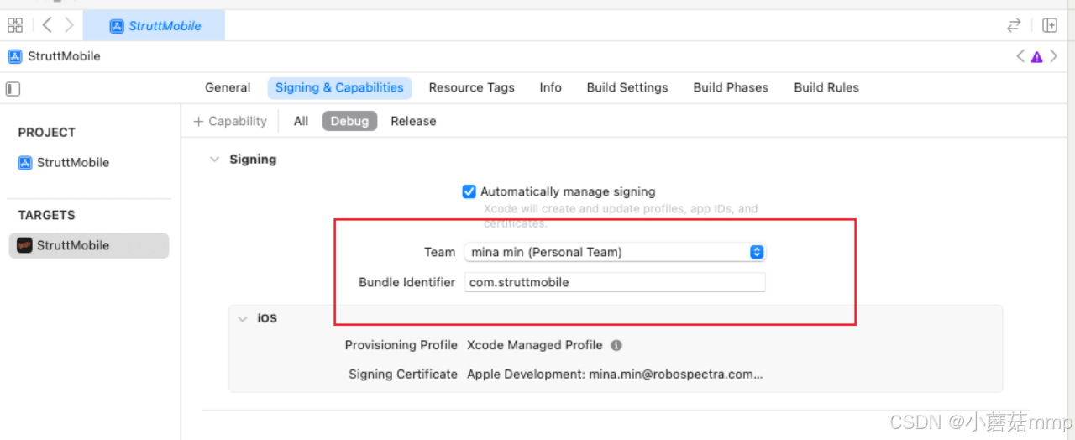Click the project blueprint icon under PROJECT
The height and width of the screenshot is (440, 1075).
pos(25,163)
